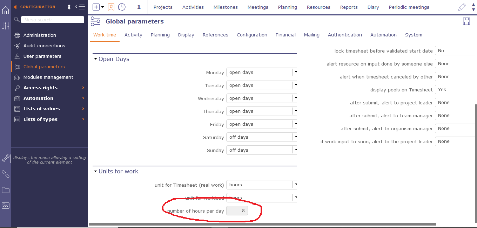Click the Menu search input field
The height and width of the screenshot is (228, 477).
[52, 20]
